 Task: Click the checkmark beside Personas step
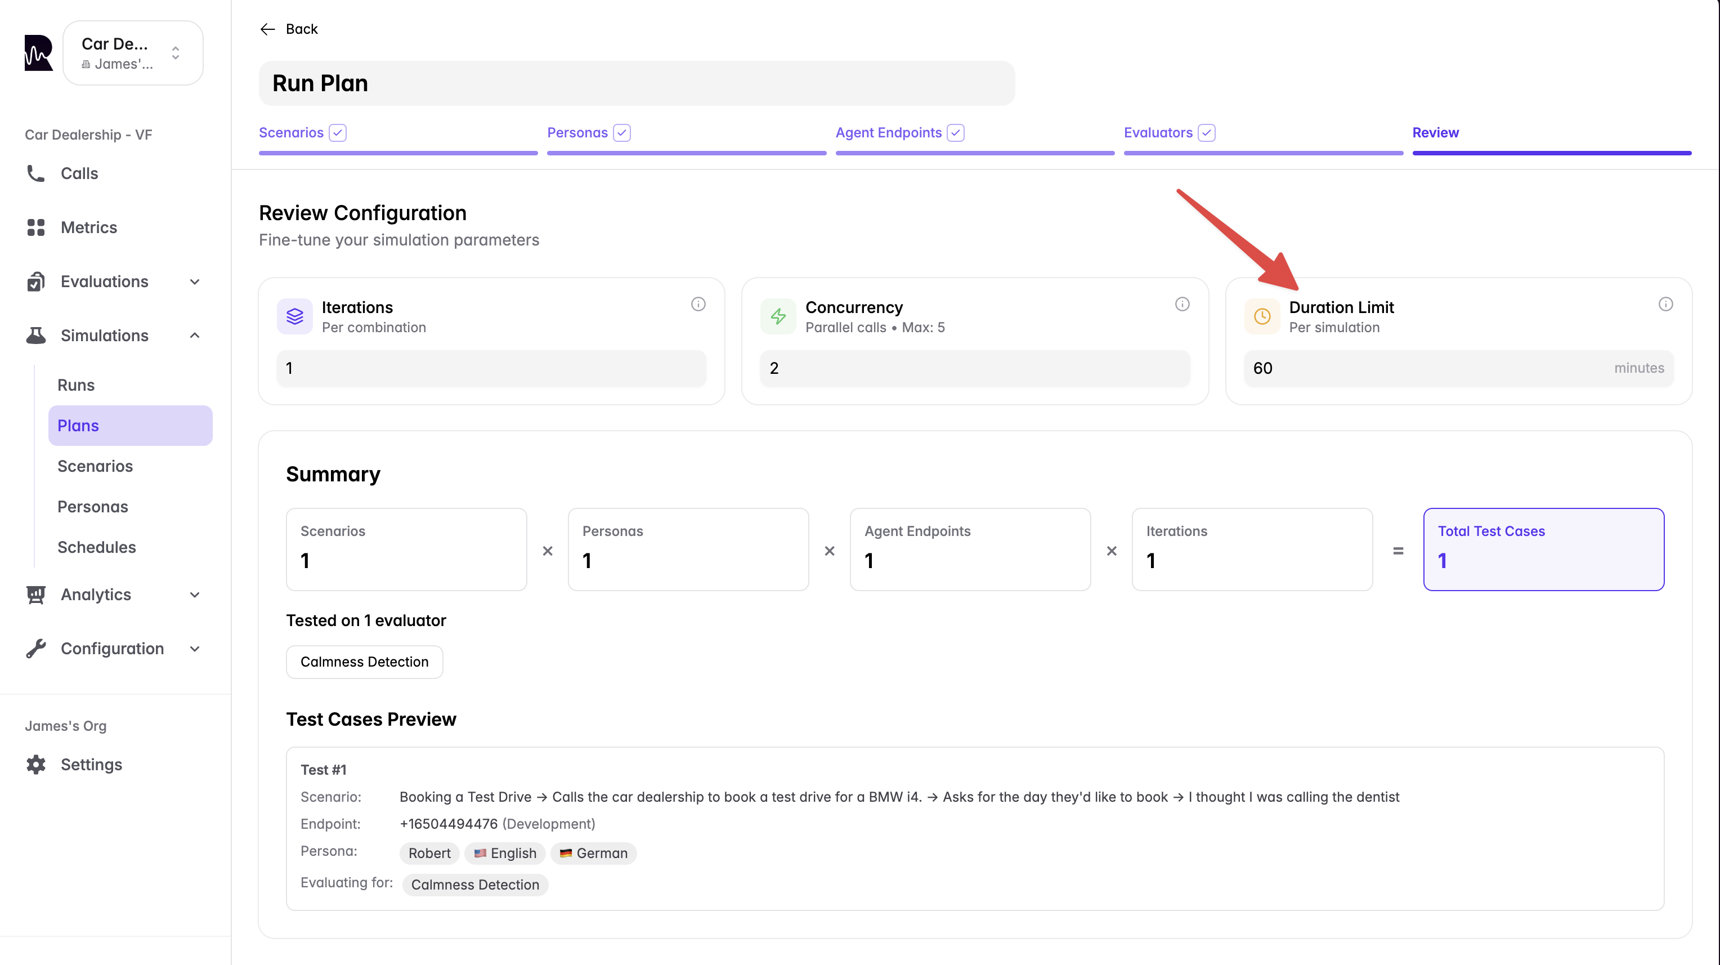pos(621,133)
